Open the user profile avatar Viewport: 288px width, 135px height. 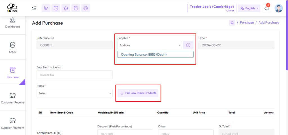tap(279, 8)
